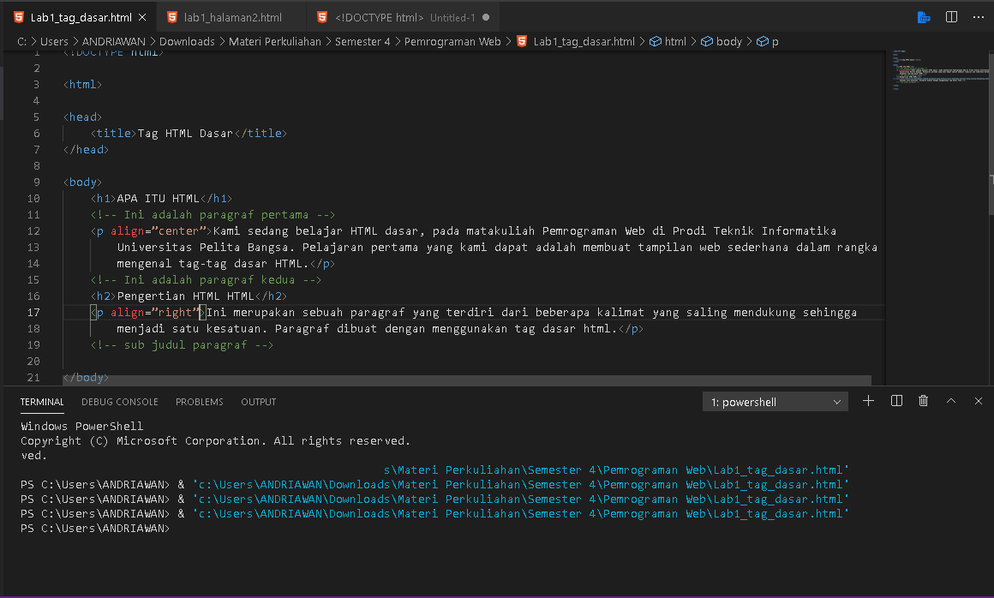
Task: Open the Untitled-1 editor tab
Action: pyautogui.click(x=405, y=17)
